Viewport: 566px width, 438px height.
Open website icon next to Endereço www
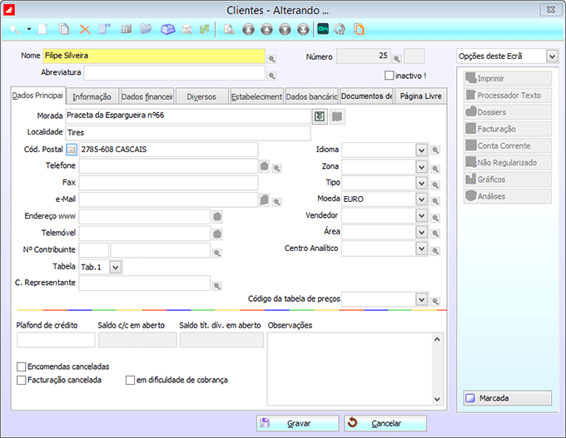pyautogui.click(x=217, y=217)
